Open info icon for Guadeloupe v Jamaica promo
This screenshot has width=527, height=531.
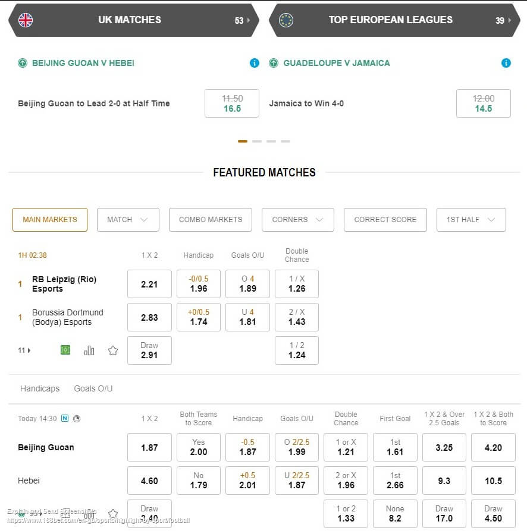[506, 63]
